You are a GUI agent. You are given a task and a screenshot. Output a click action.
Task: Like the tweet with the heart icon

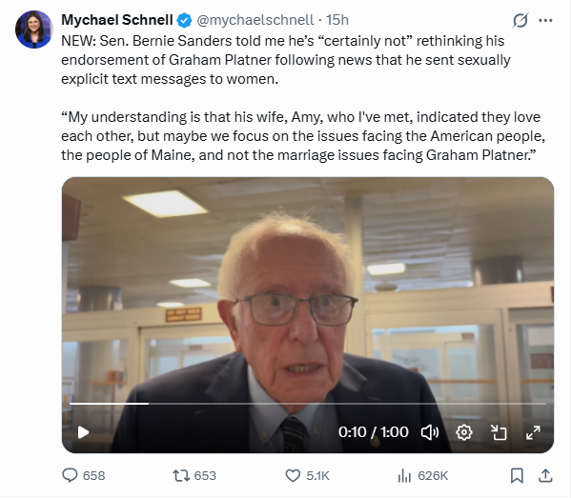pos(293,475)
